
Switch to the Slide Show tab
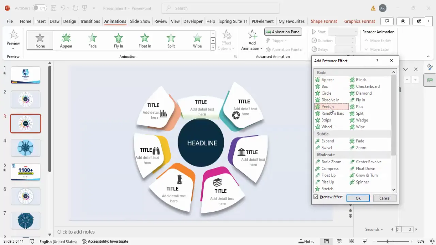tap(140, 21)
